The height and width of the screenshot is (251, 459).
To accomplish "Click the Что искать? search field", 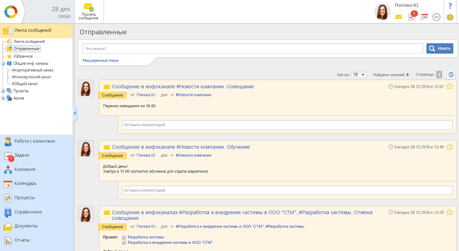I will [x=252, y=48].
